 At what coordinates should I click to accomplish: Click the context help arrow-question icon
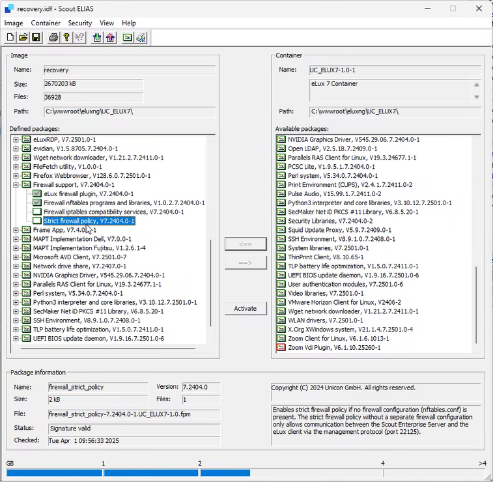coord(79,37)
